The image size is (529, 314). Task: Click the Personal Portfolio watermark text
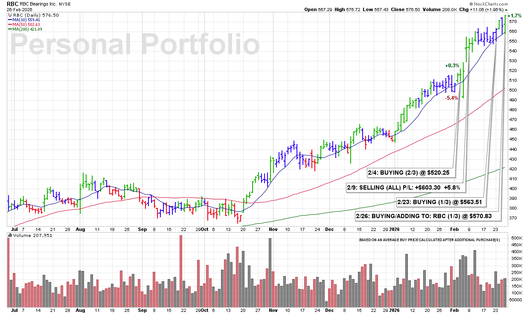tap(134, 45)
